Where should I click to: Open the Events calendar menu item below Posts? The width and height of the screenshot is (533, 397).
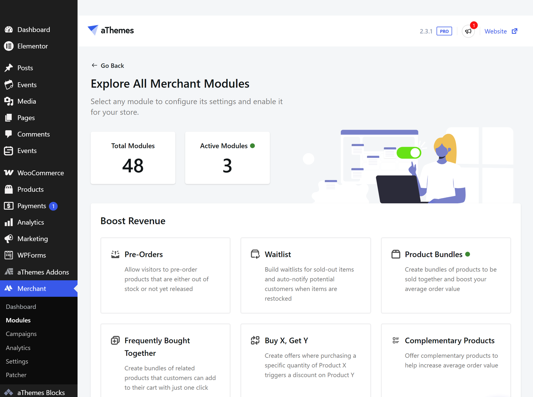27,85
